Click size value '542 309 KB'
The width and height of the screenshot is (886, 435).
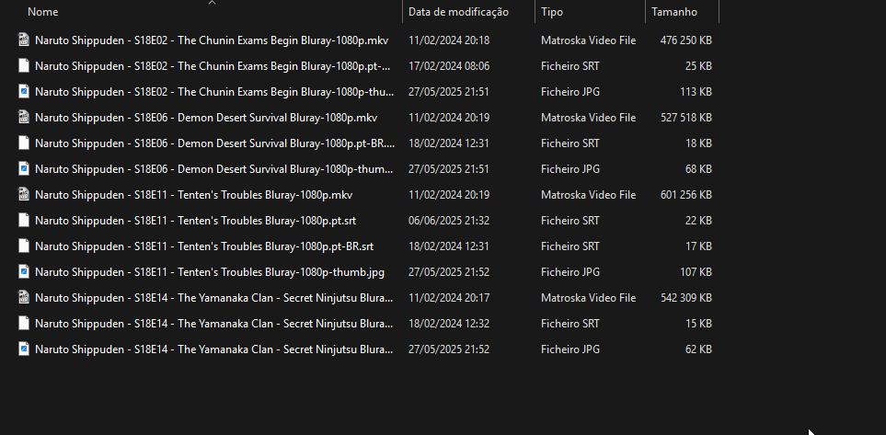[686, 298]
